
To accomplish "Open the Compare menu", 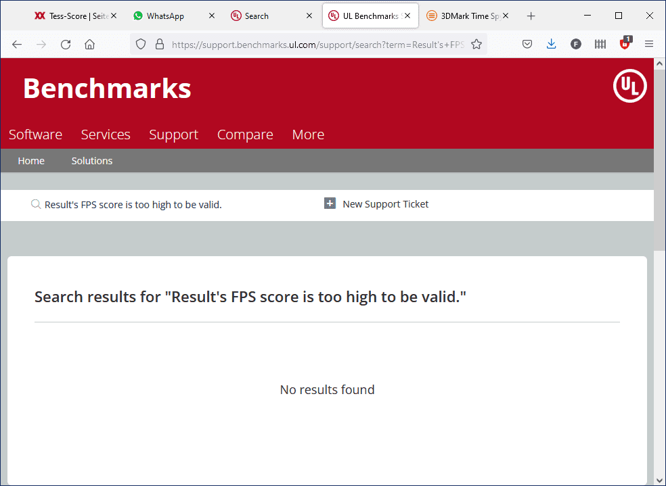I will pyautogui.click(x=245, y=135).
